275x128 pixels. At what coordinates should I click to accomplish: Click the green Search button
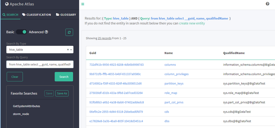[64, 77]
